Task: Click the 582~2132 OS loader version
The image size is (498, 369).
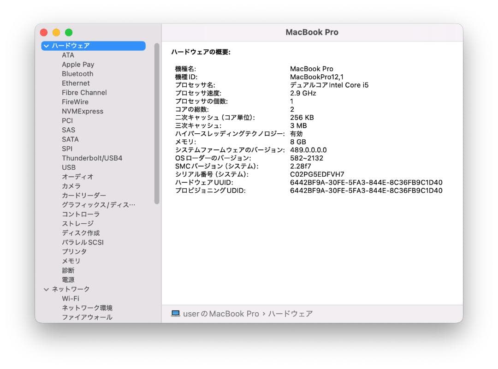Action: click(307, 158)
